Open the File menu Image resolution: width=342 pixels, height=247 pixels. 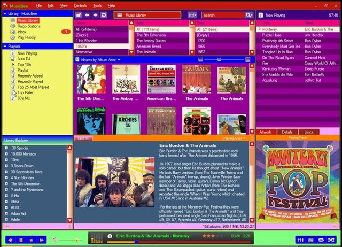pos(39,6)
